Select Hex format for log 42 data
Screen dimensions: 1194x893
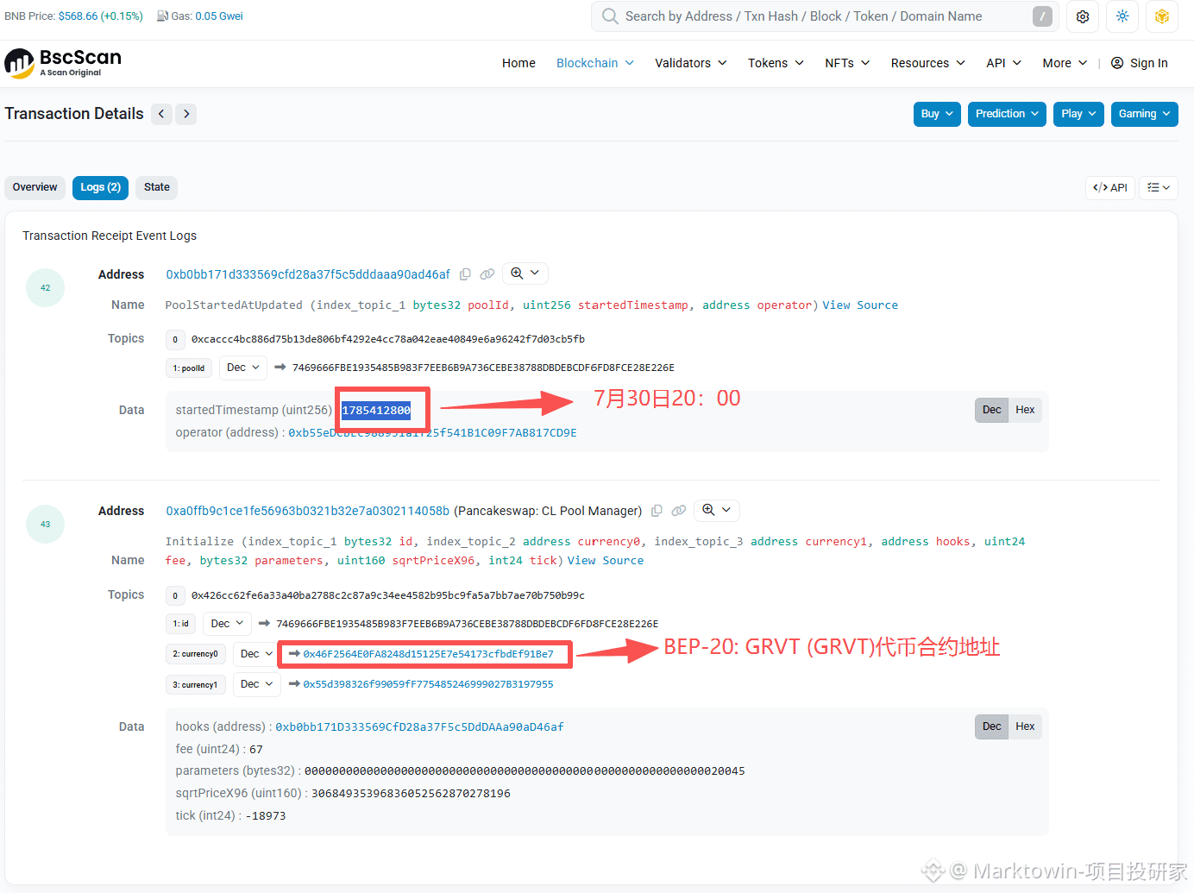point(1025,410)
